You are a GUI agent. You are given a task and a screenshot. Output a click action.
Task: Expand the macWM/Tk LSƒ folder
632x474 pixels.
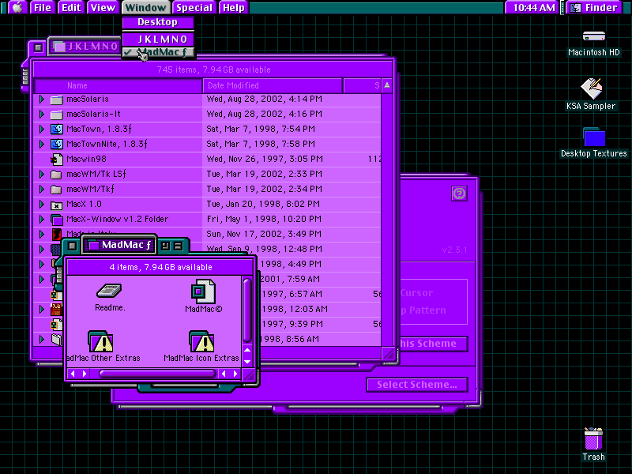click(42, 174)
